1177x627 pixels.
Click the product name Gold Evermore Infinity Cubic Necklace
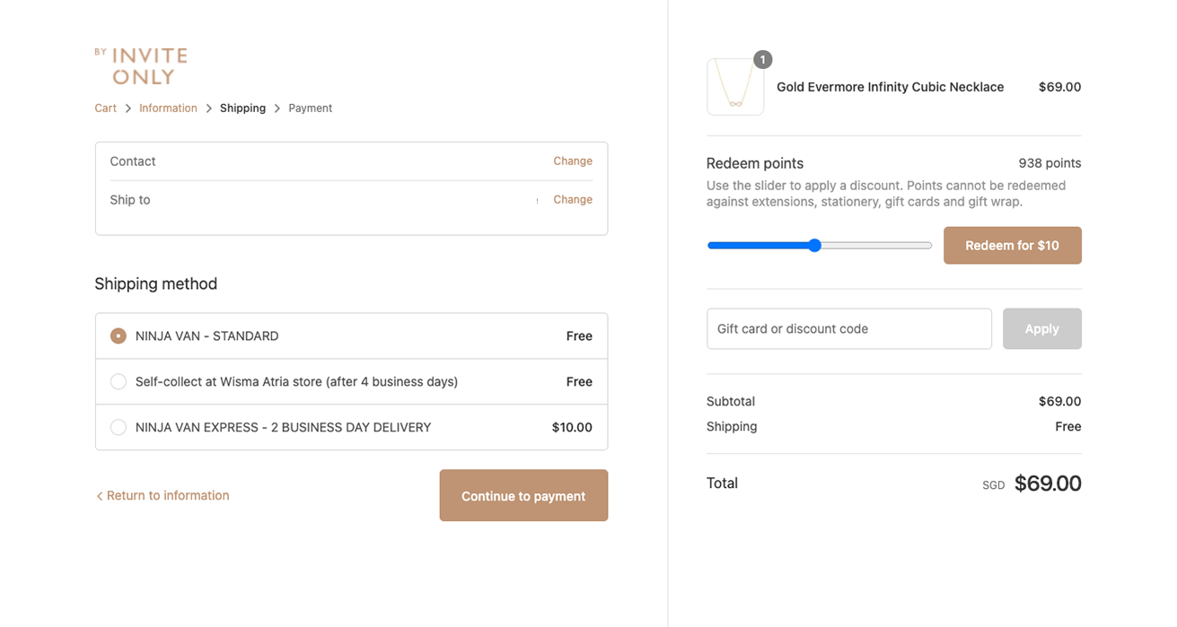tap(890, 87)
